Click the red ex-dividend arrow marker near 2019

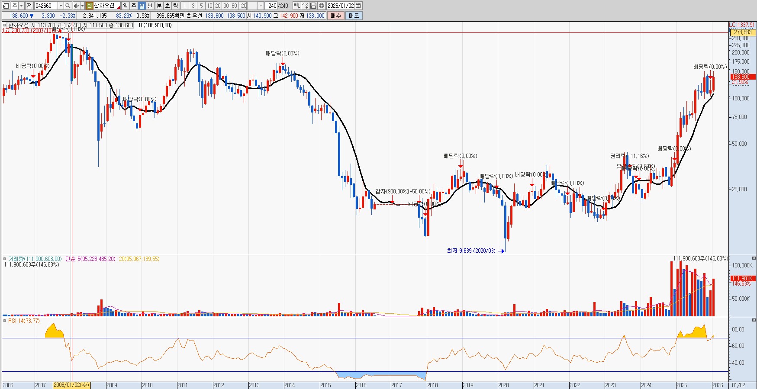click(461, 166)
